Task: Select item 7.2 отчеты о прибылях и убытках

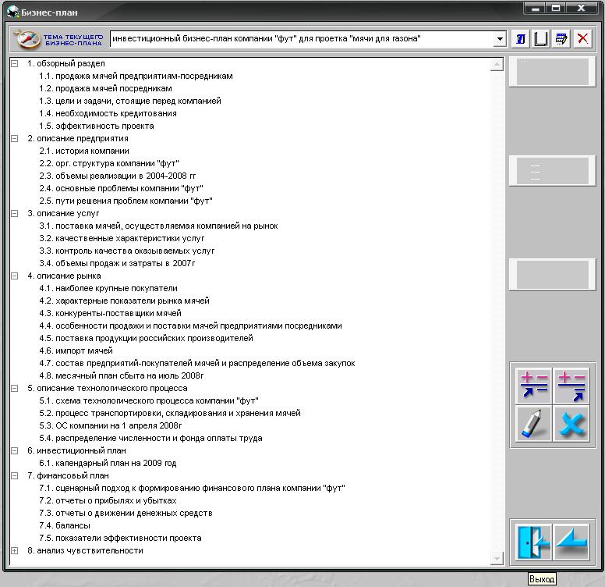Action: point(108,500)
